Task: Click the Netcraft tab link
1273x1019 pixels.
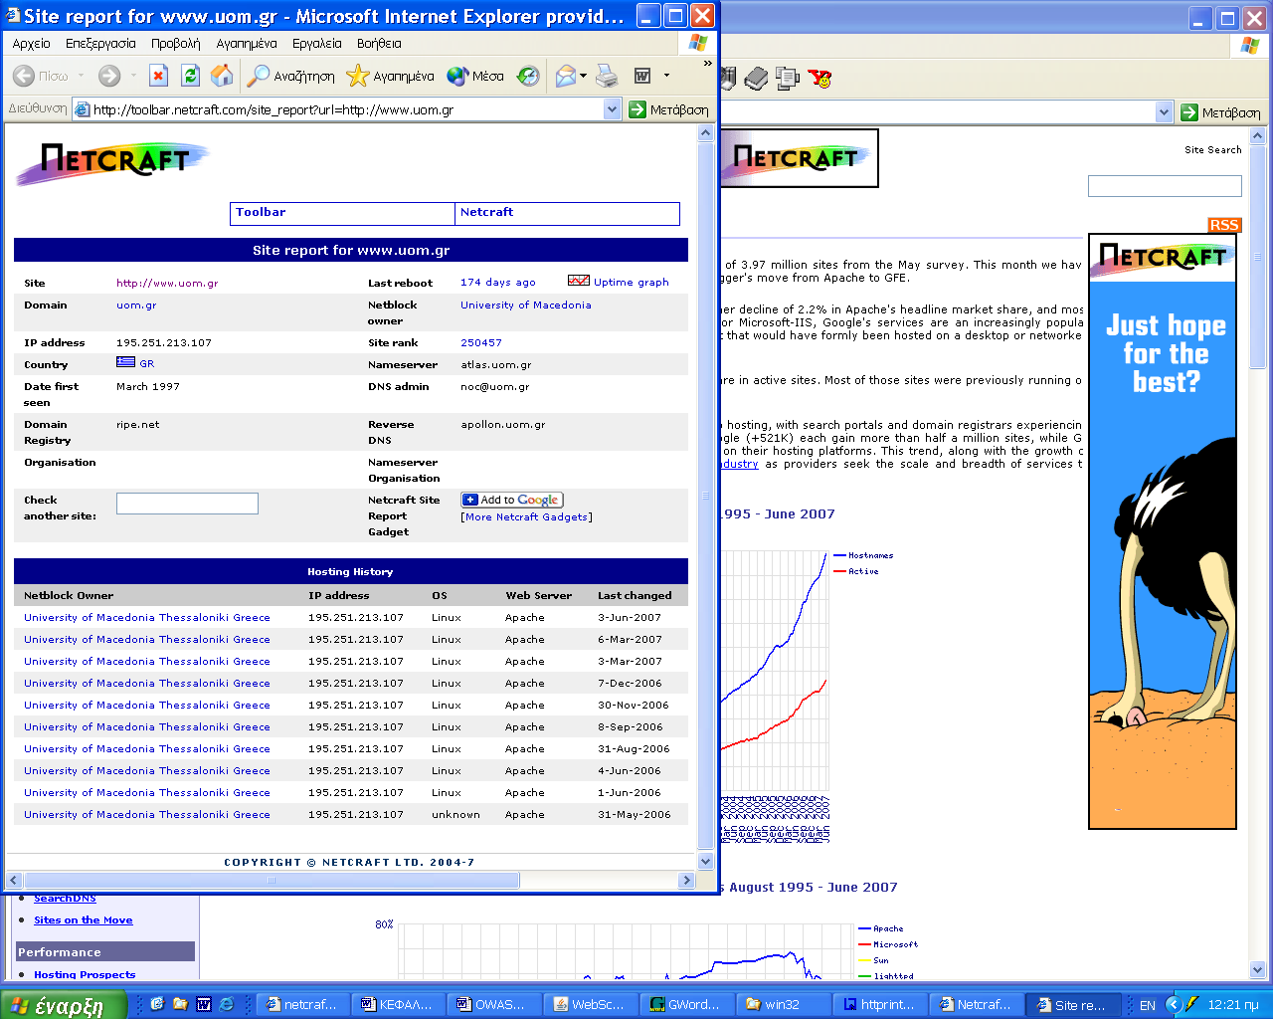Action: (486, 212)
